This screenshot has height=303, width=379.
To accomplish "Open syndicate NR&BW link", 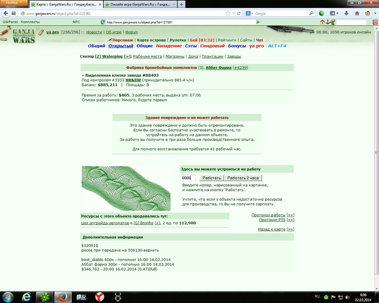I will pyautogui.click(x=133, y=80).
